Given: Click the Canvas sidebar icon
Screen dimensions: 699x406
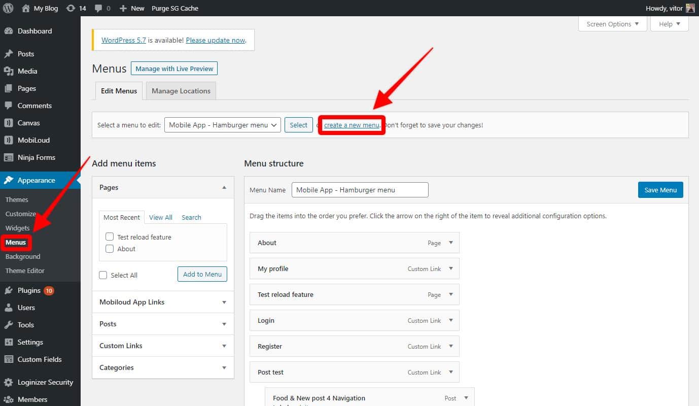Looking at the screenshot, I should coord(9,123).
